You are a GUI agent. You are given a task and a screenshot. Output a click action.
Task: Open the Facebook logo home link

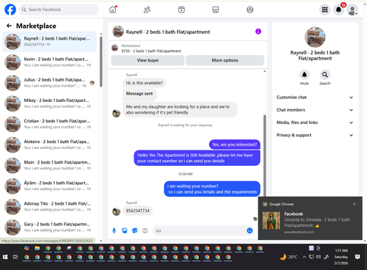[10, 10]
